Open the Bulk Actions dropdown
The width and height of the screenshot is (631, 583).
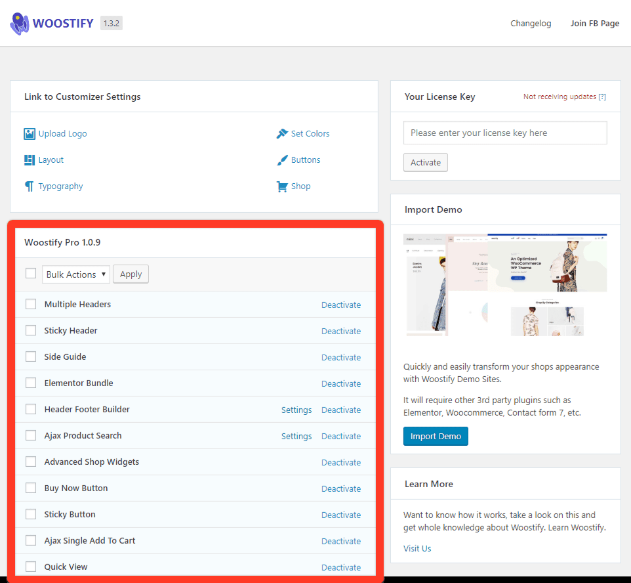coord(76,274)
